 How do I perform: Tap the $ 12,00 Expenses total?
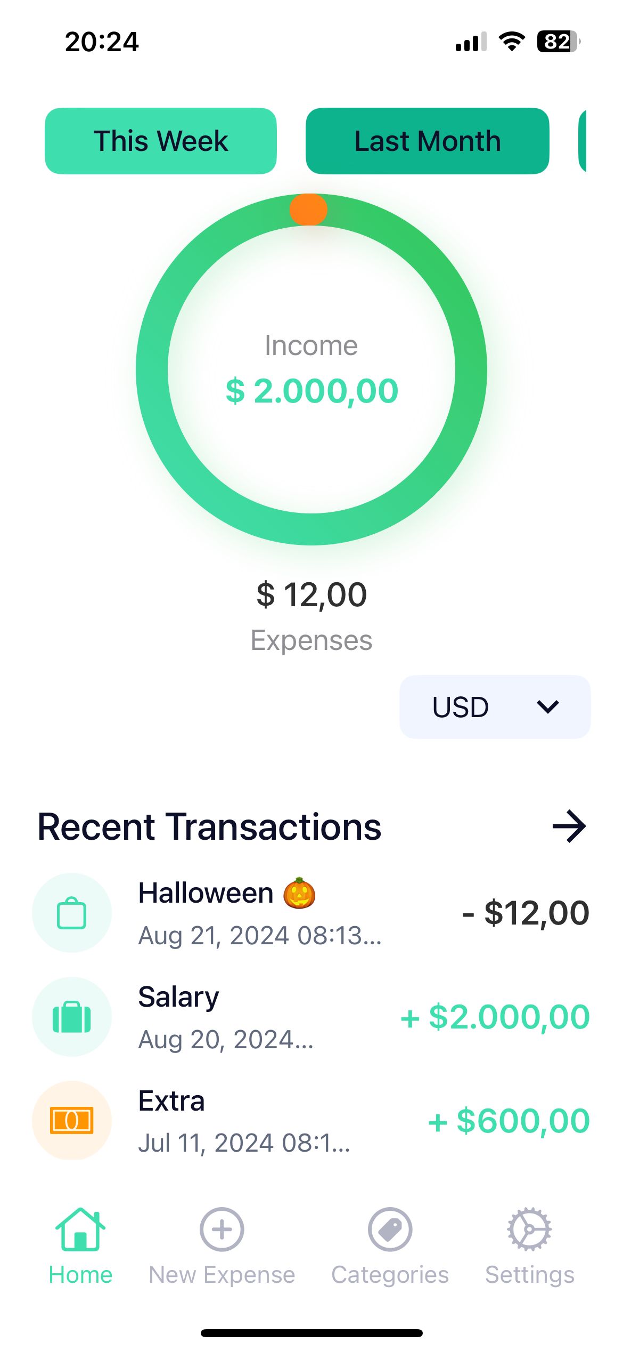click(312, 594)
